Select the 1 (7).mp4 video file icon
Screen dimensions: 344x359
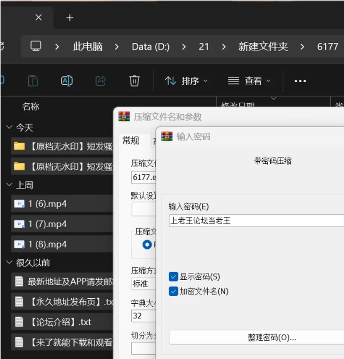[19, 224]
